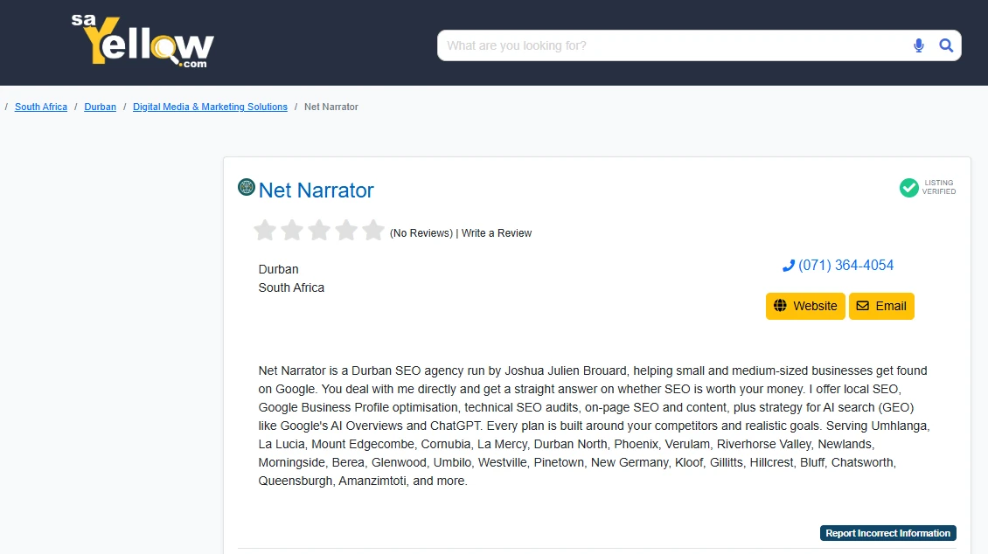
Task: Go to the South Africa breadcrumb
Action: [41, 107]
